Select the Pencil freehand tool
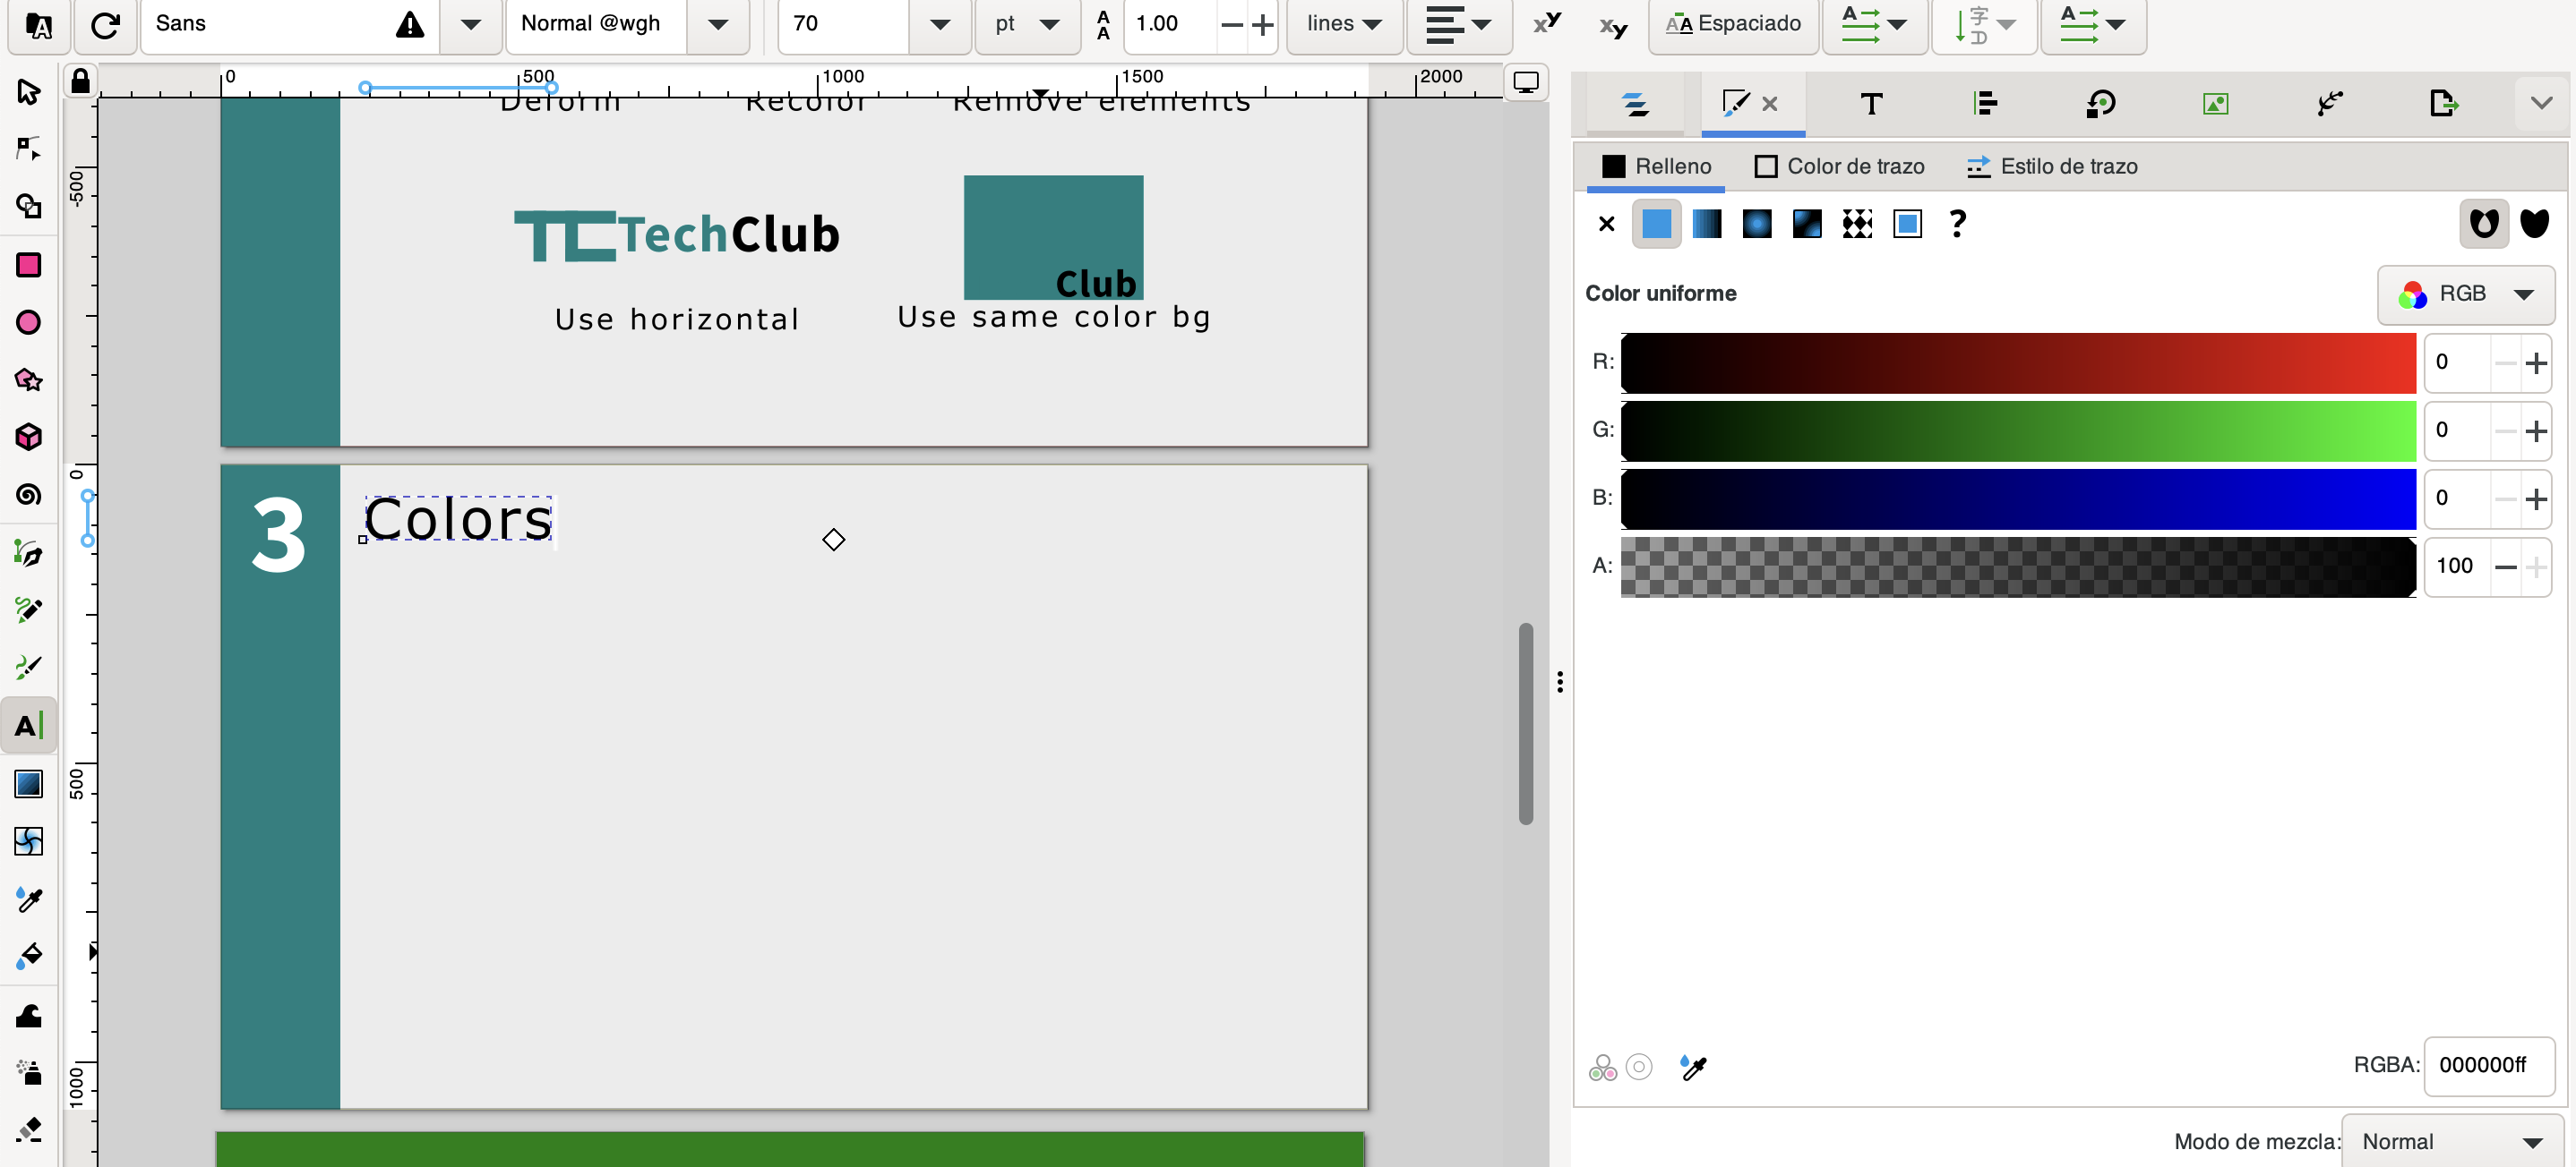The height and width of the screenshot is (1167, 2576). 28,609
